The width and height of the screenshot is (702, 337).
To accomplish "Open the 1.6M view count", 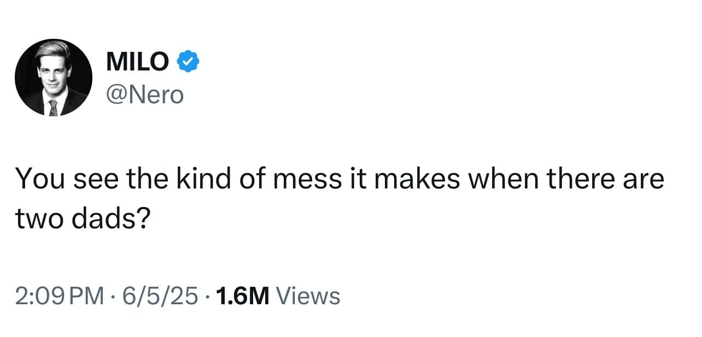I will (x=243, y=296).
